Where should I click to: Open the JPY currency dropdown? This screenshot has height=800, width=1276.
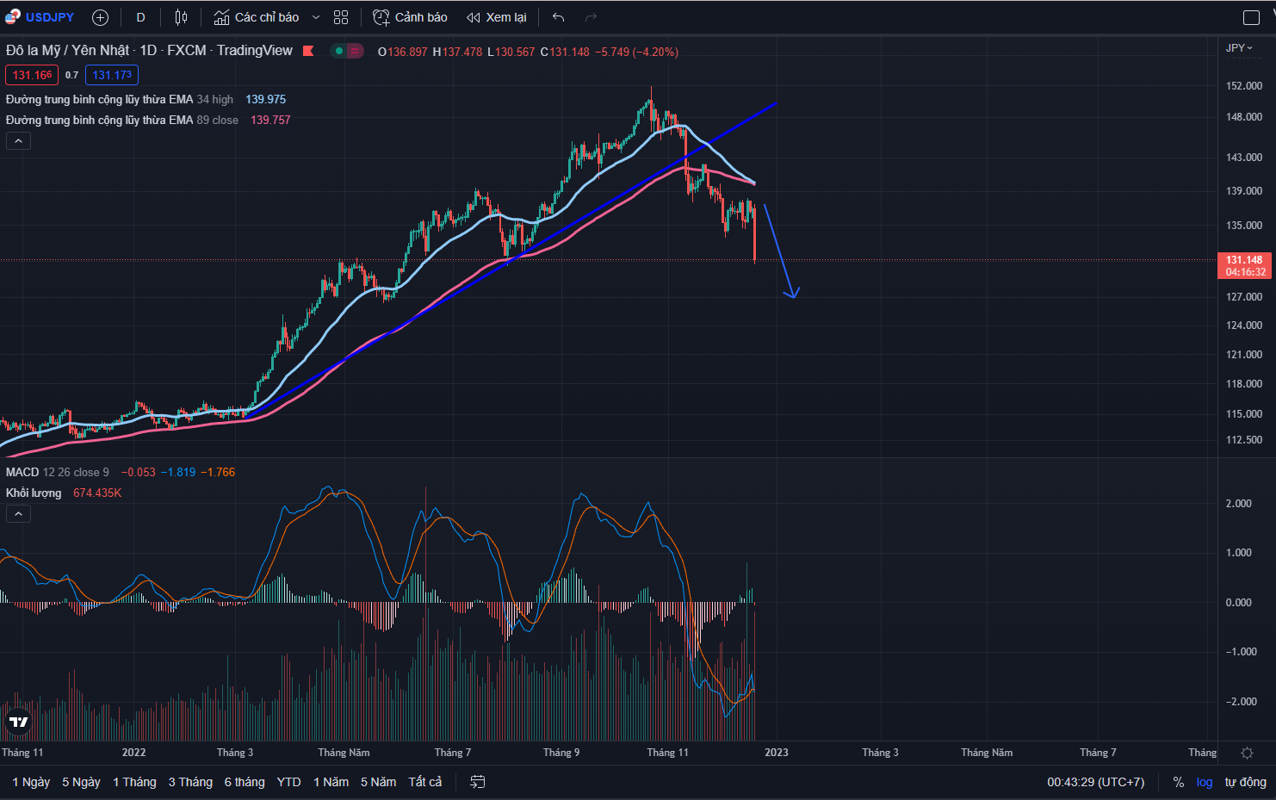click(1239, 48)
